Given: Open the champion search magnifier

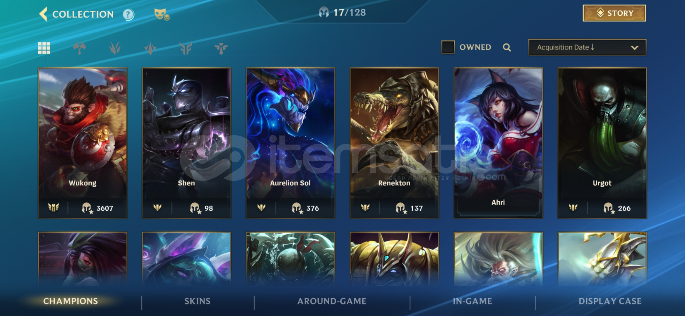Looking at the screenshot, I should (x=507, y=47).
